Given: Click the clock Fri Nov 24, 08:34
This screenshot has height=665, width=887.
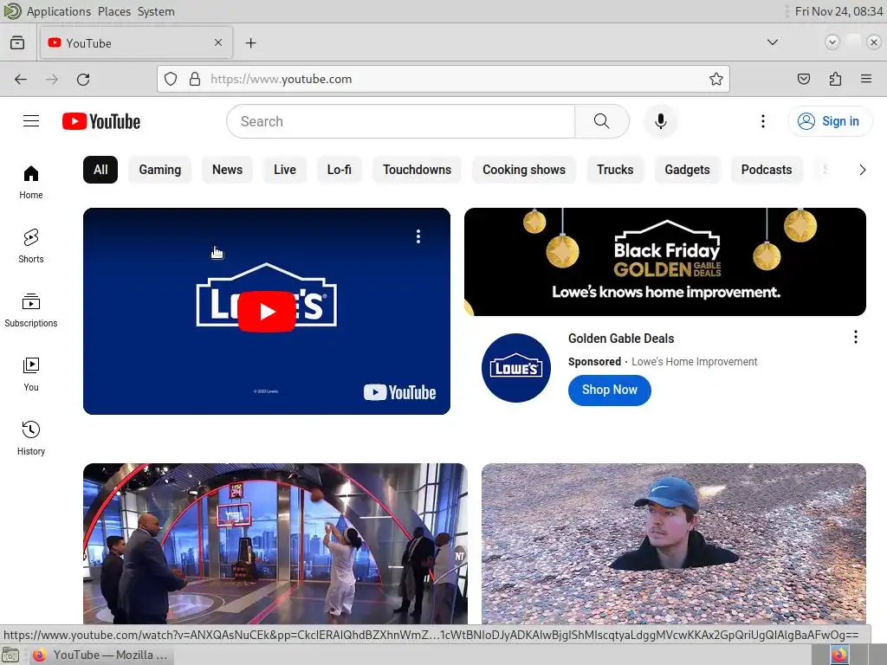Looking at the screenshot, I should click(x=838, y=11).
